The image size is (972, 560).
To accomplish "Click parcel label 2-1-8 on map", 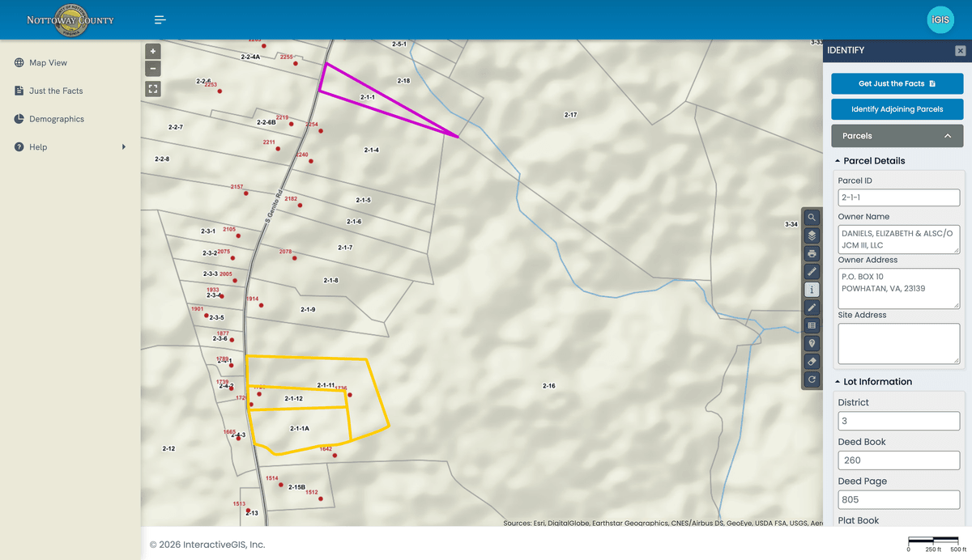I will pyautogui.click(x=330, y=280).
